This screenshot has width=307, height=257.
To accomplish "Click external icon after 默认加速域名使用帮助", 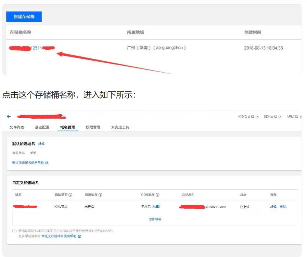I will tap(47, 163).
